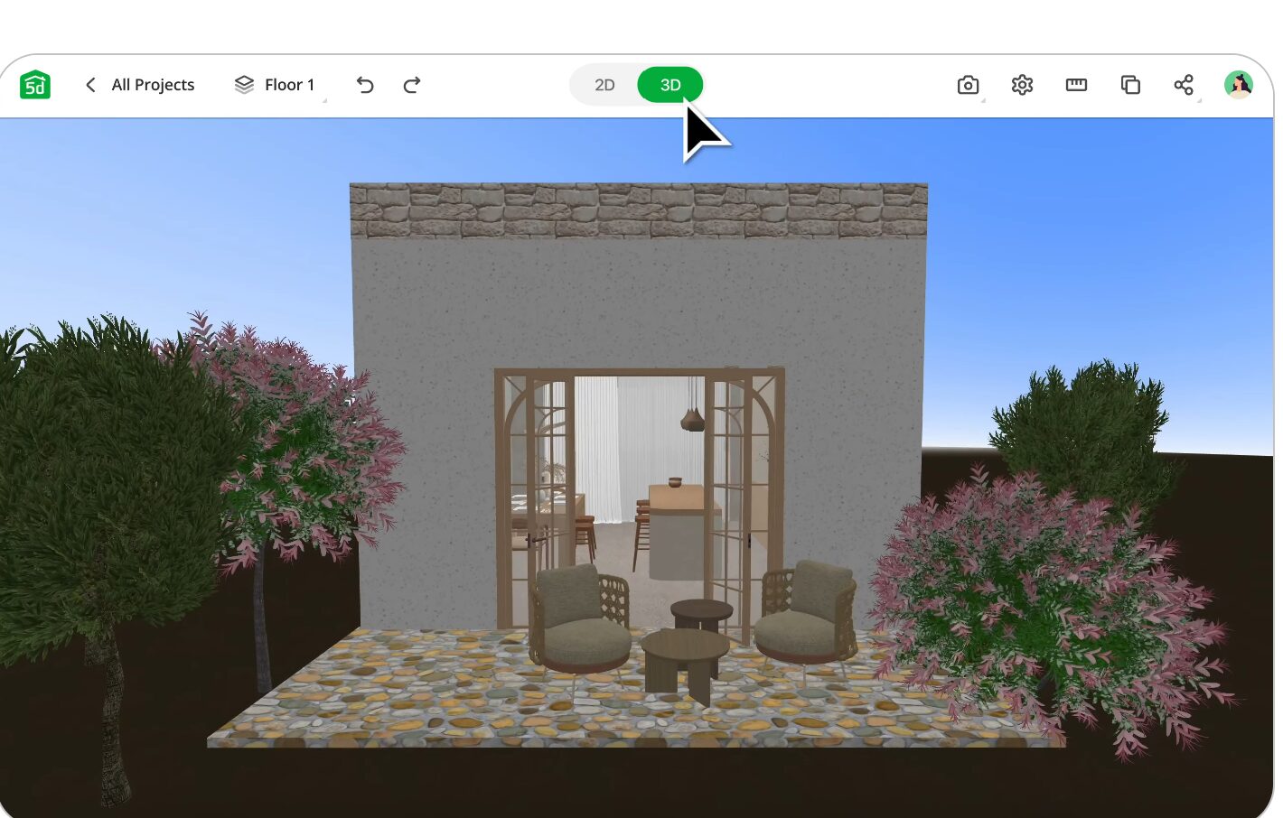Image resolution: width=1283 pixels, height=818 pixels.
Task: Redo the last undone action
Action: (x=412, y=85)
